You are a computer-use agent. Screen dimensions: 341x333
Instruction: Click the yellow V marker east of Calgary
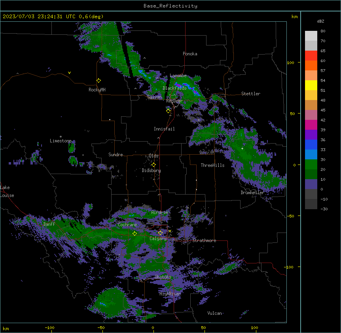click(x=170, y=231)
